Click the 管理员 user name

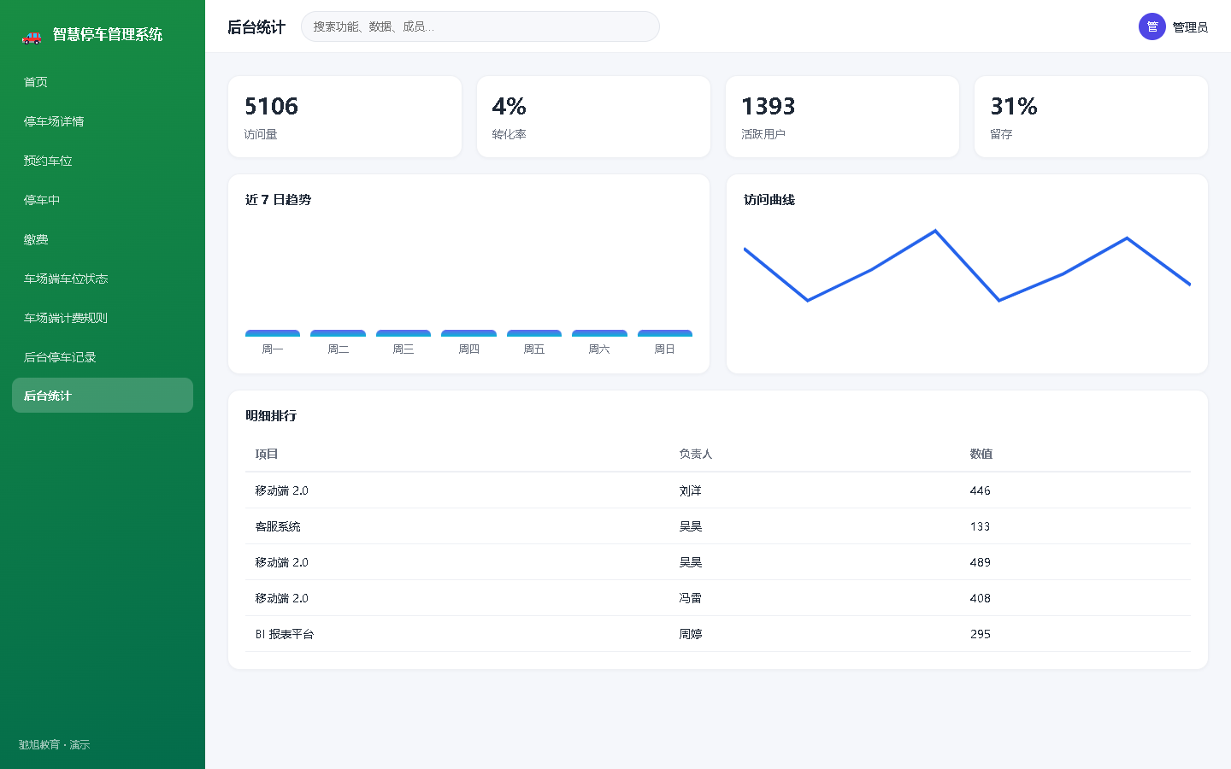pos(1190,27)
